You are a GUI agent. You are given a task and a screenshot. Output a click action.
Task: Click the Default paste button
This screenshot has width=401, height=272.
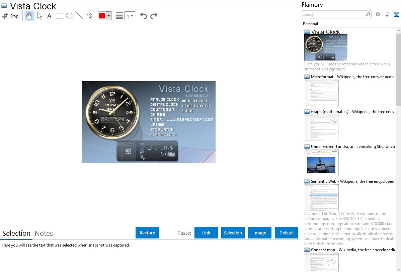[x=287, y=233]
